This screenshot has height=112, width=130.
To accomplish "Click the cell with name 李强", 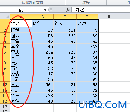I will (x=21, y=41).
